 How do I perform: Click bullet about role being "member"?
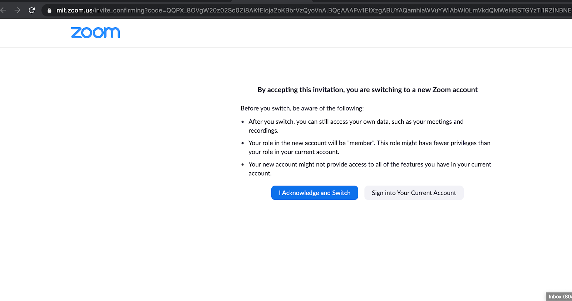point(369,147)
